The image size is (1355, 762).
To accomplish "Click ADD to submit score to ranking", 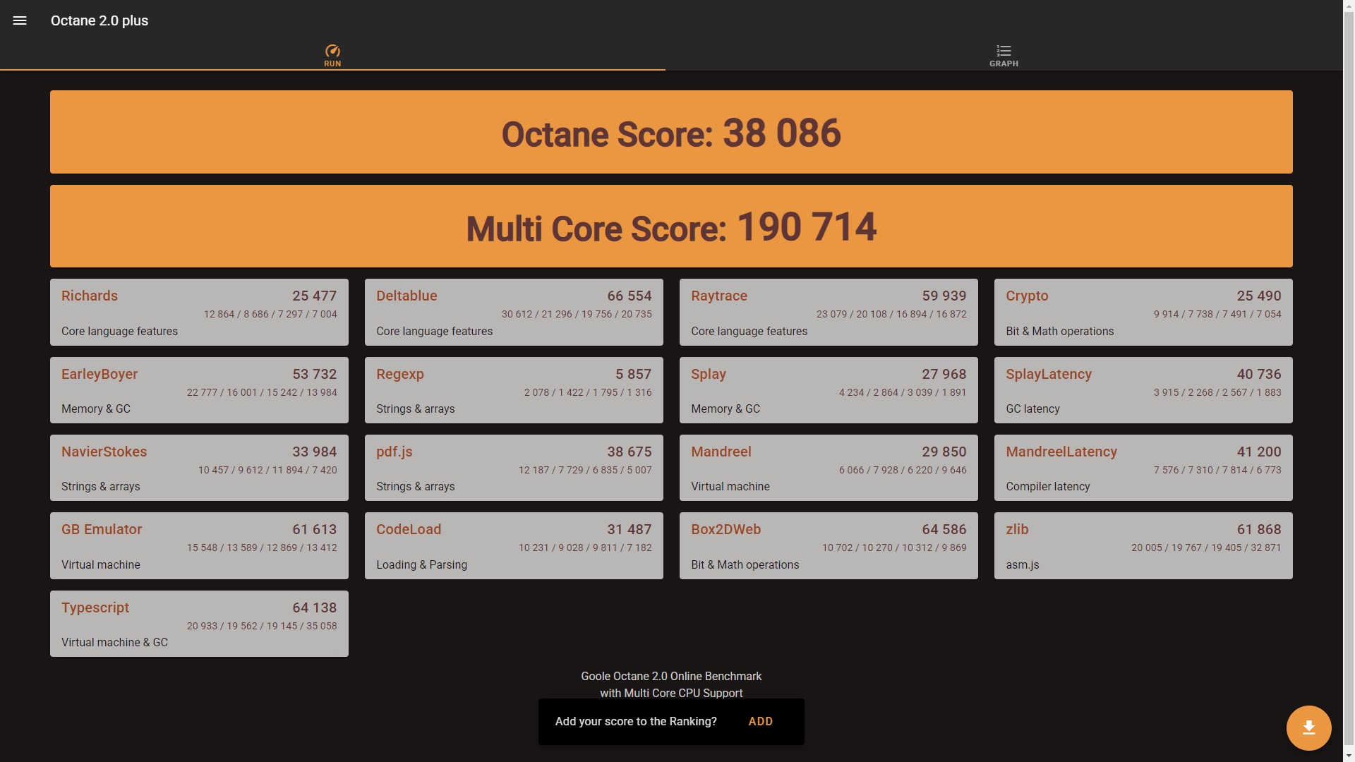I will [x=760, y=721].
